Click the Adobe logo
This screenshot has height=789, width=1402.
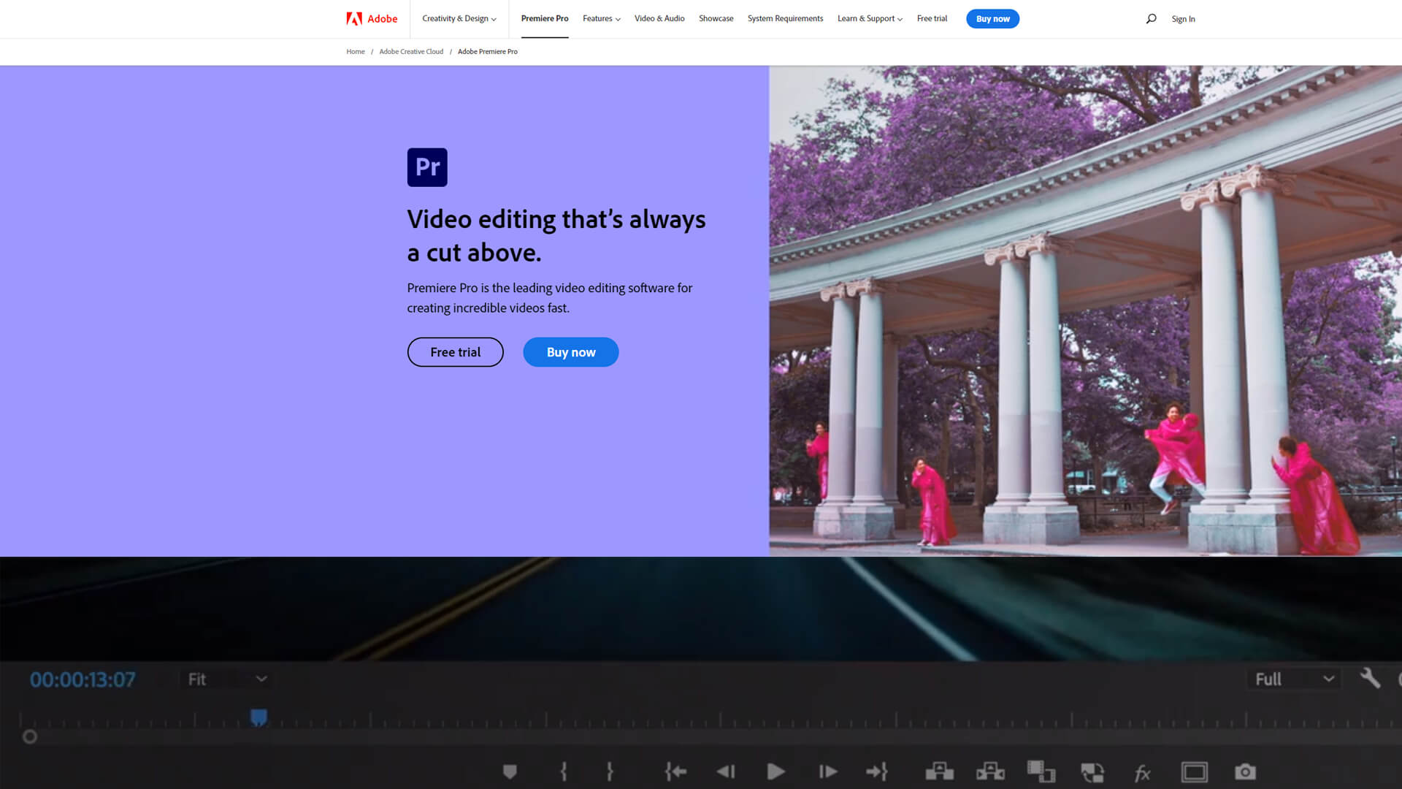coord(372,19)
